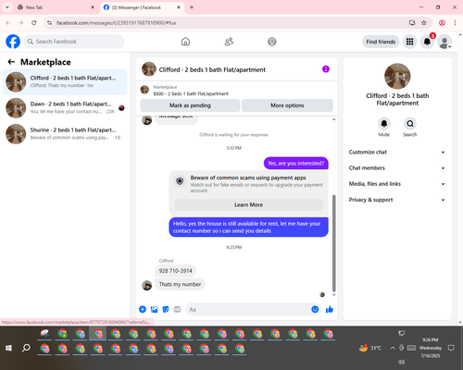Click Clifford listing title in chat header
Screen dimensions: 463x370
(x=212, y=69)
